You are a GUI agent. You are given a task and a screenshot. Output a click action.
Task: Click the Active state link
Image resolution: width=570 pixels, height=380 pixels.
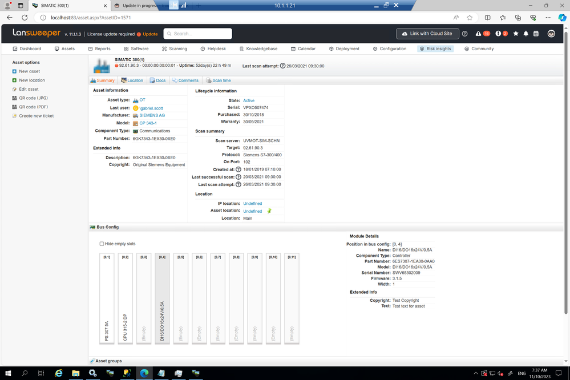(249, 101)
